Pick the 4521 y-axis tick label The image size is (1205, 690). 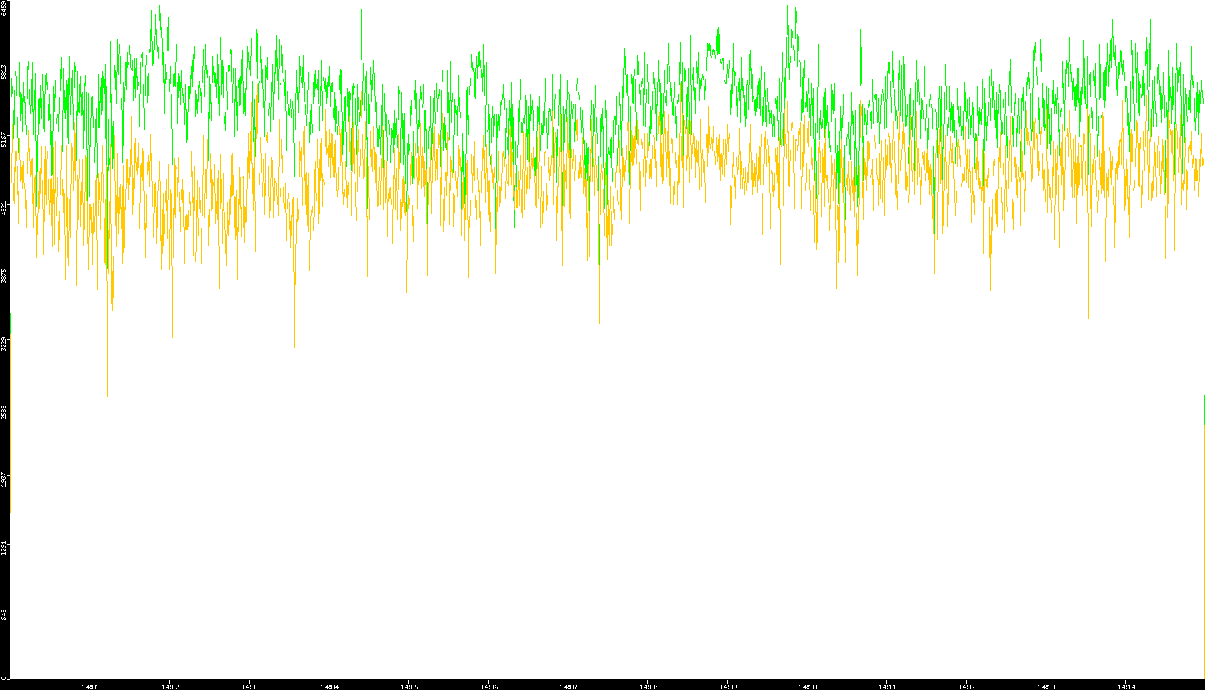click(5, 208)
